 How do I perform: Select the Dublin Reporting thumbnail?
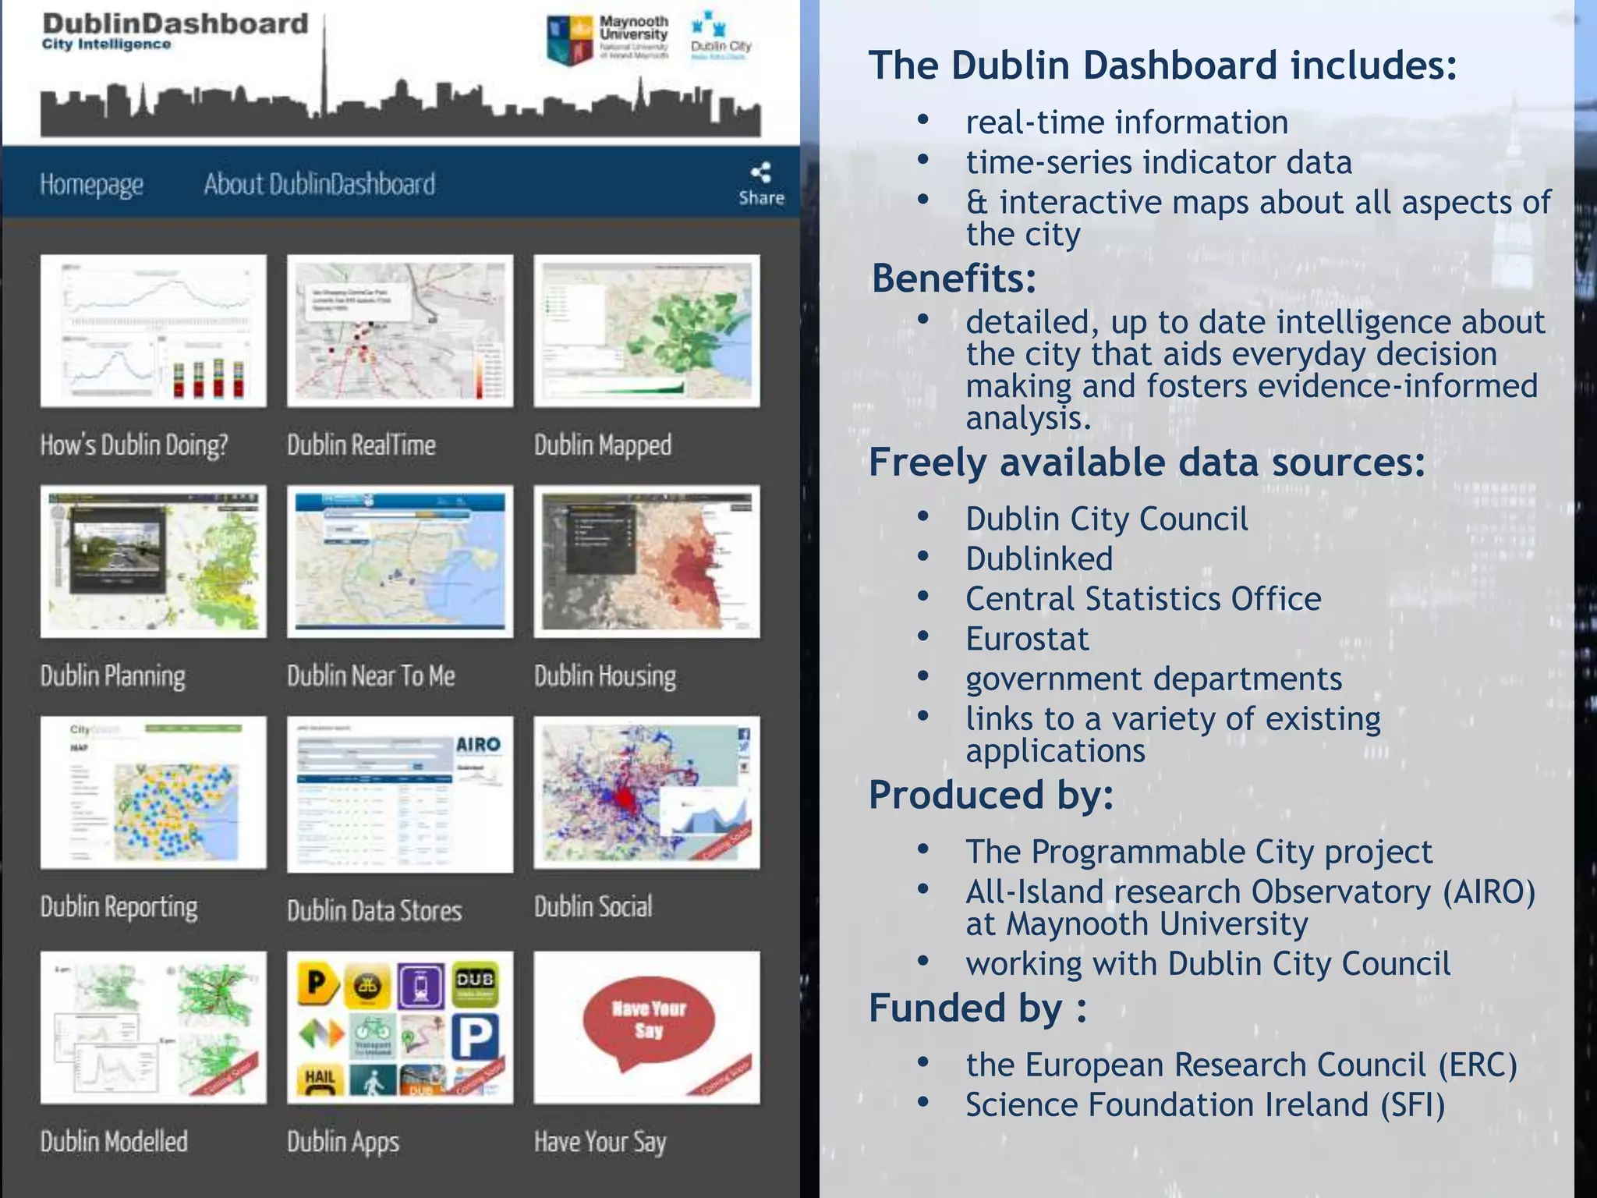point(154,792)
